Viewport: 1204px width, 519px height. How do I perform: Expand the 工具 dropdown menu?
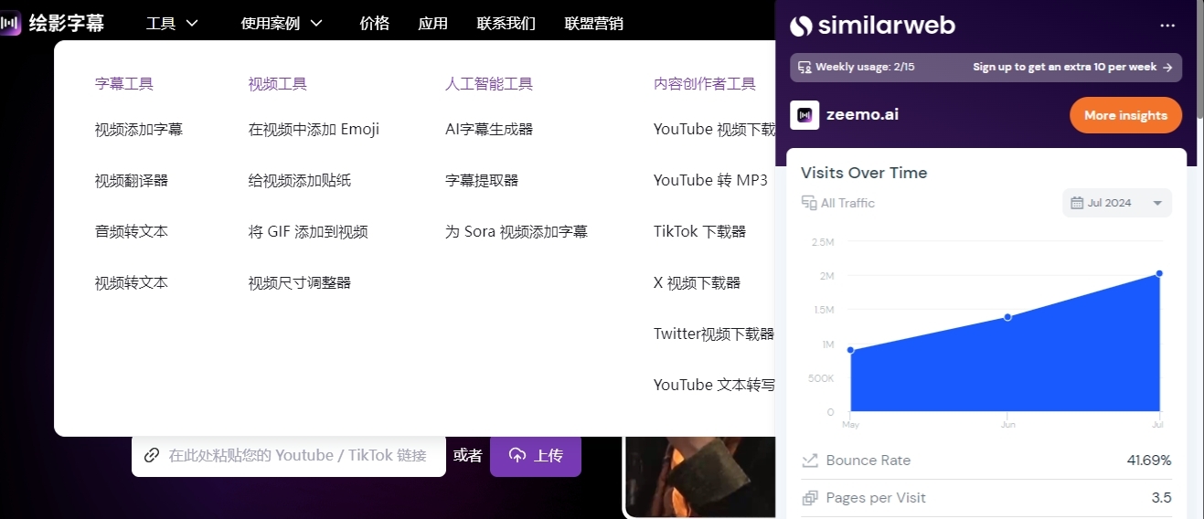pos(172,24)
